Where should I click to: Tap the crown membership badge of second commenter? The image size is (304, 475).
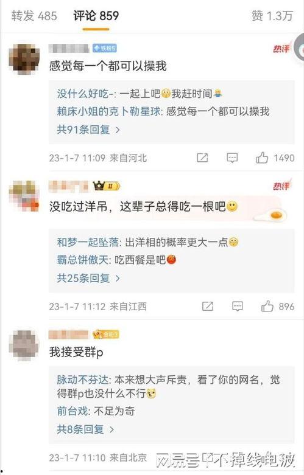106,185
